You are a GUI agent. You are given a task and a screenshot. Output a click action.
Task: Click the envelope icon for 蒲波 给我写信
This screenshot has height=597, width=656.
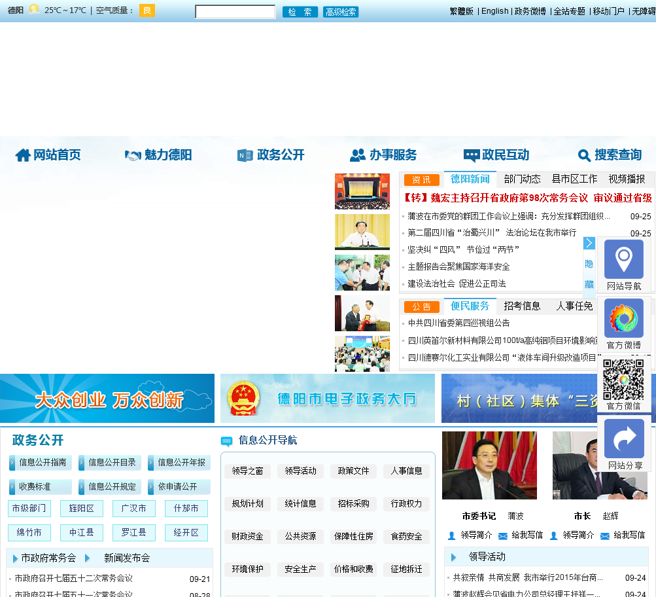pos(503,536)
